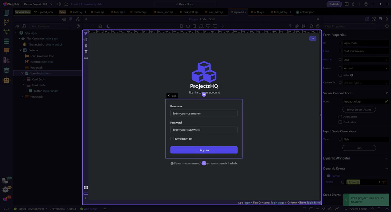
Task: Select Button login-submit in the tree
Action: click(x=46, y=91)
